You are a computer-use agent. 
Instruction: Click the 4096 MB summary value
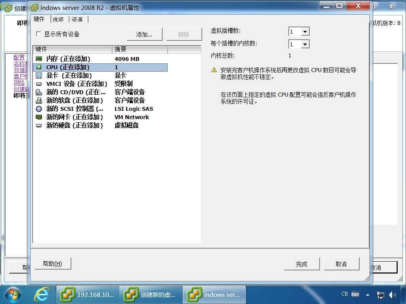point(127,59)
